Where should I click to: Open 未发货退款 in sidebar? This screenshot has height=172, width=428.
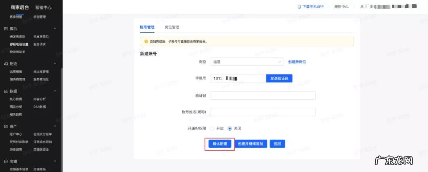17,36
